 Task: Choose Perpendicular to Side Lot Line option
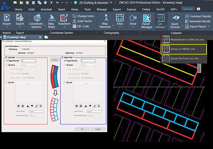point(184,39)
